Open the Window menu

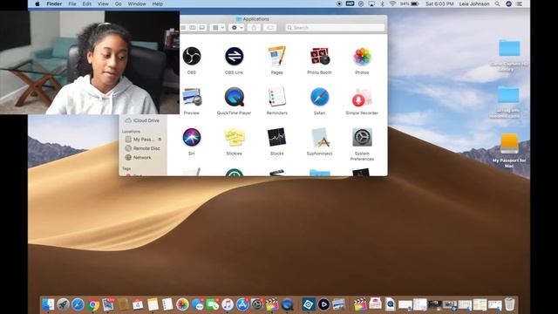[x=137, y=3]
